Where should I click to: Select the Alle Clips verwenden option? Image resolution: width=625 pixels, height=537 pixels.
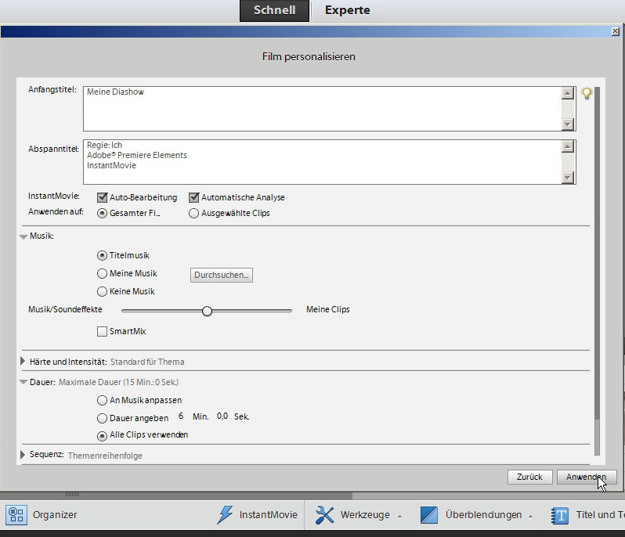102,436
